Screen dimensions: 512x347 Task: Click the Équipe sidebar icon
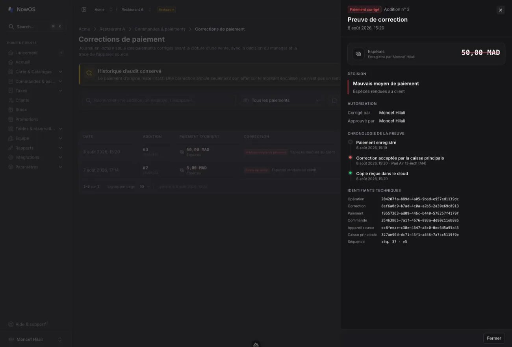11,138
